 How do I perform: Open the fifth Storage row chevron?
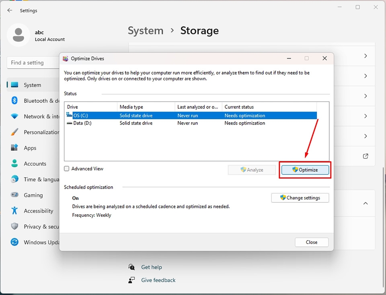365,136
